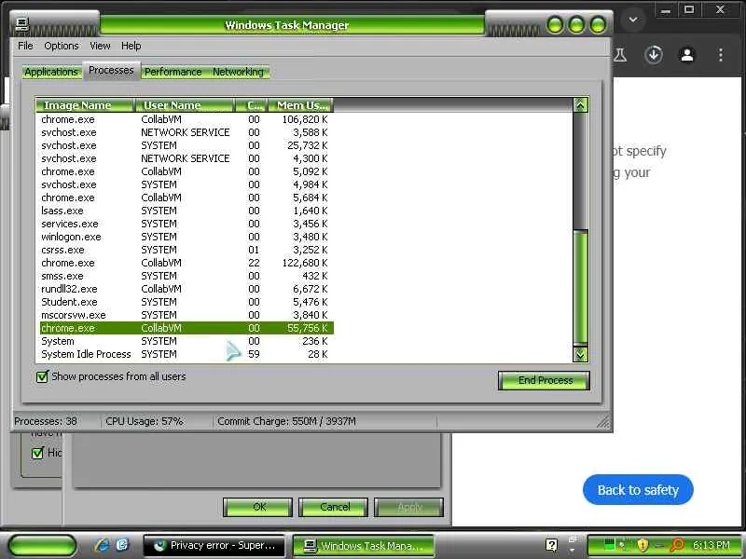
Task: Open the File menu
Action: coord(25,46)
